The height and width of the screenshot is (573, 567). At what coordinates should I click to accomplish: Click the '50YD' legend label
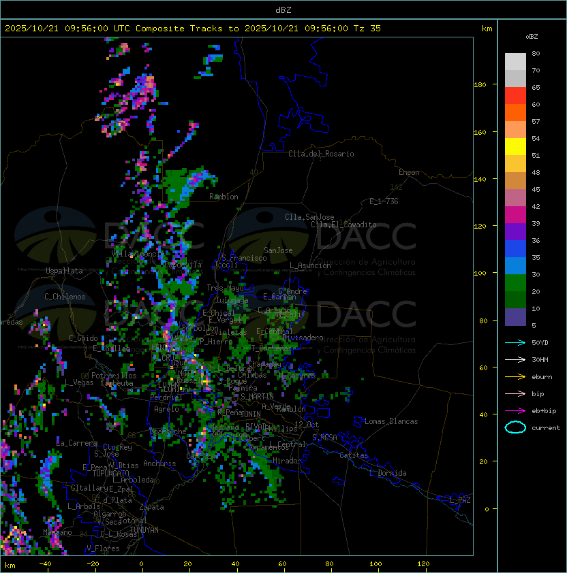click(540, 343)
